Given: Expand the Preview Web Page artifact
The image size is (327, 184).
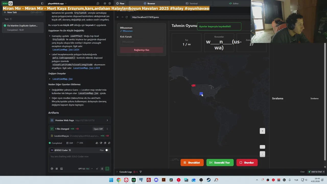Looking at the screenshot, I should pos(107,120).
